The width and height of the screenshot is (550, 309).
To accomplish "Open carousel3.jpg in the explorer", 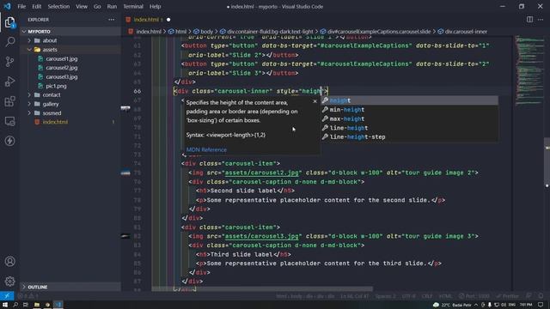I will coord(62,77).
